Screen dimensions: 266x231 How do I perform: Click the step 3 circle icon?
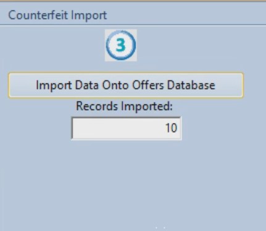(121, 45)
